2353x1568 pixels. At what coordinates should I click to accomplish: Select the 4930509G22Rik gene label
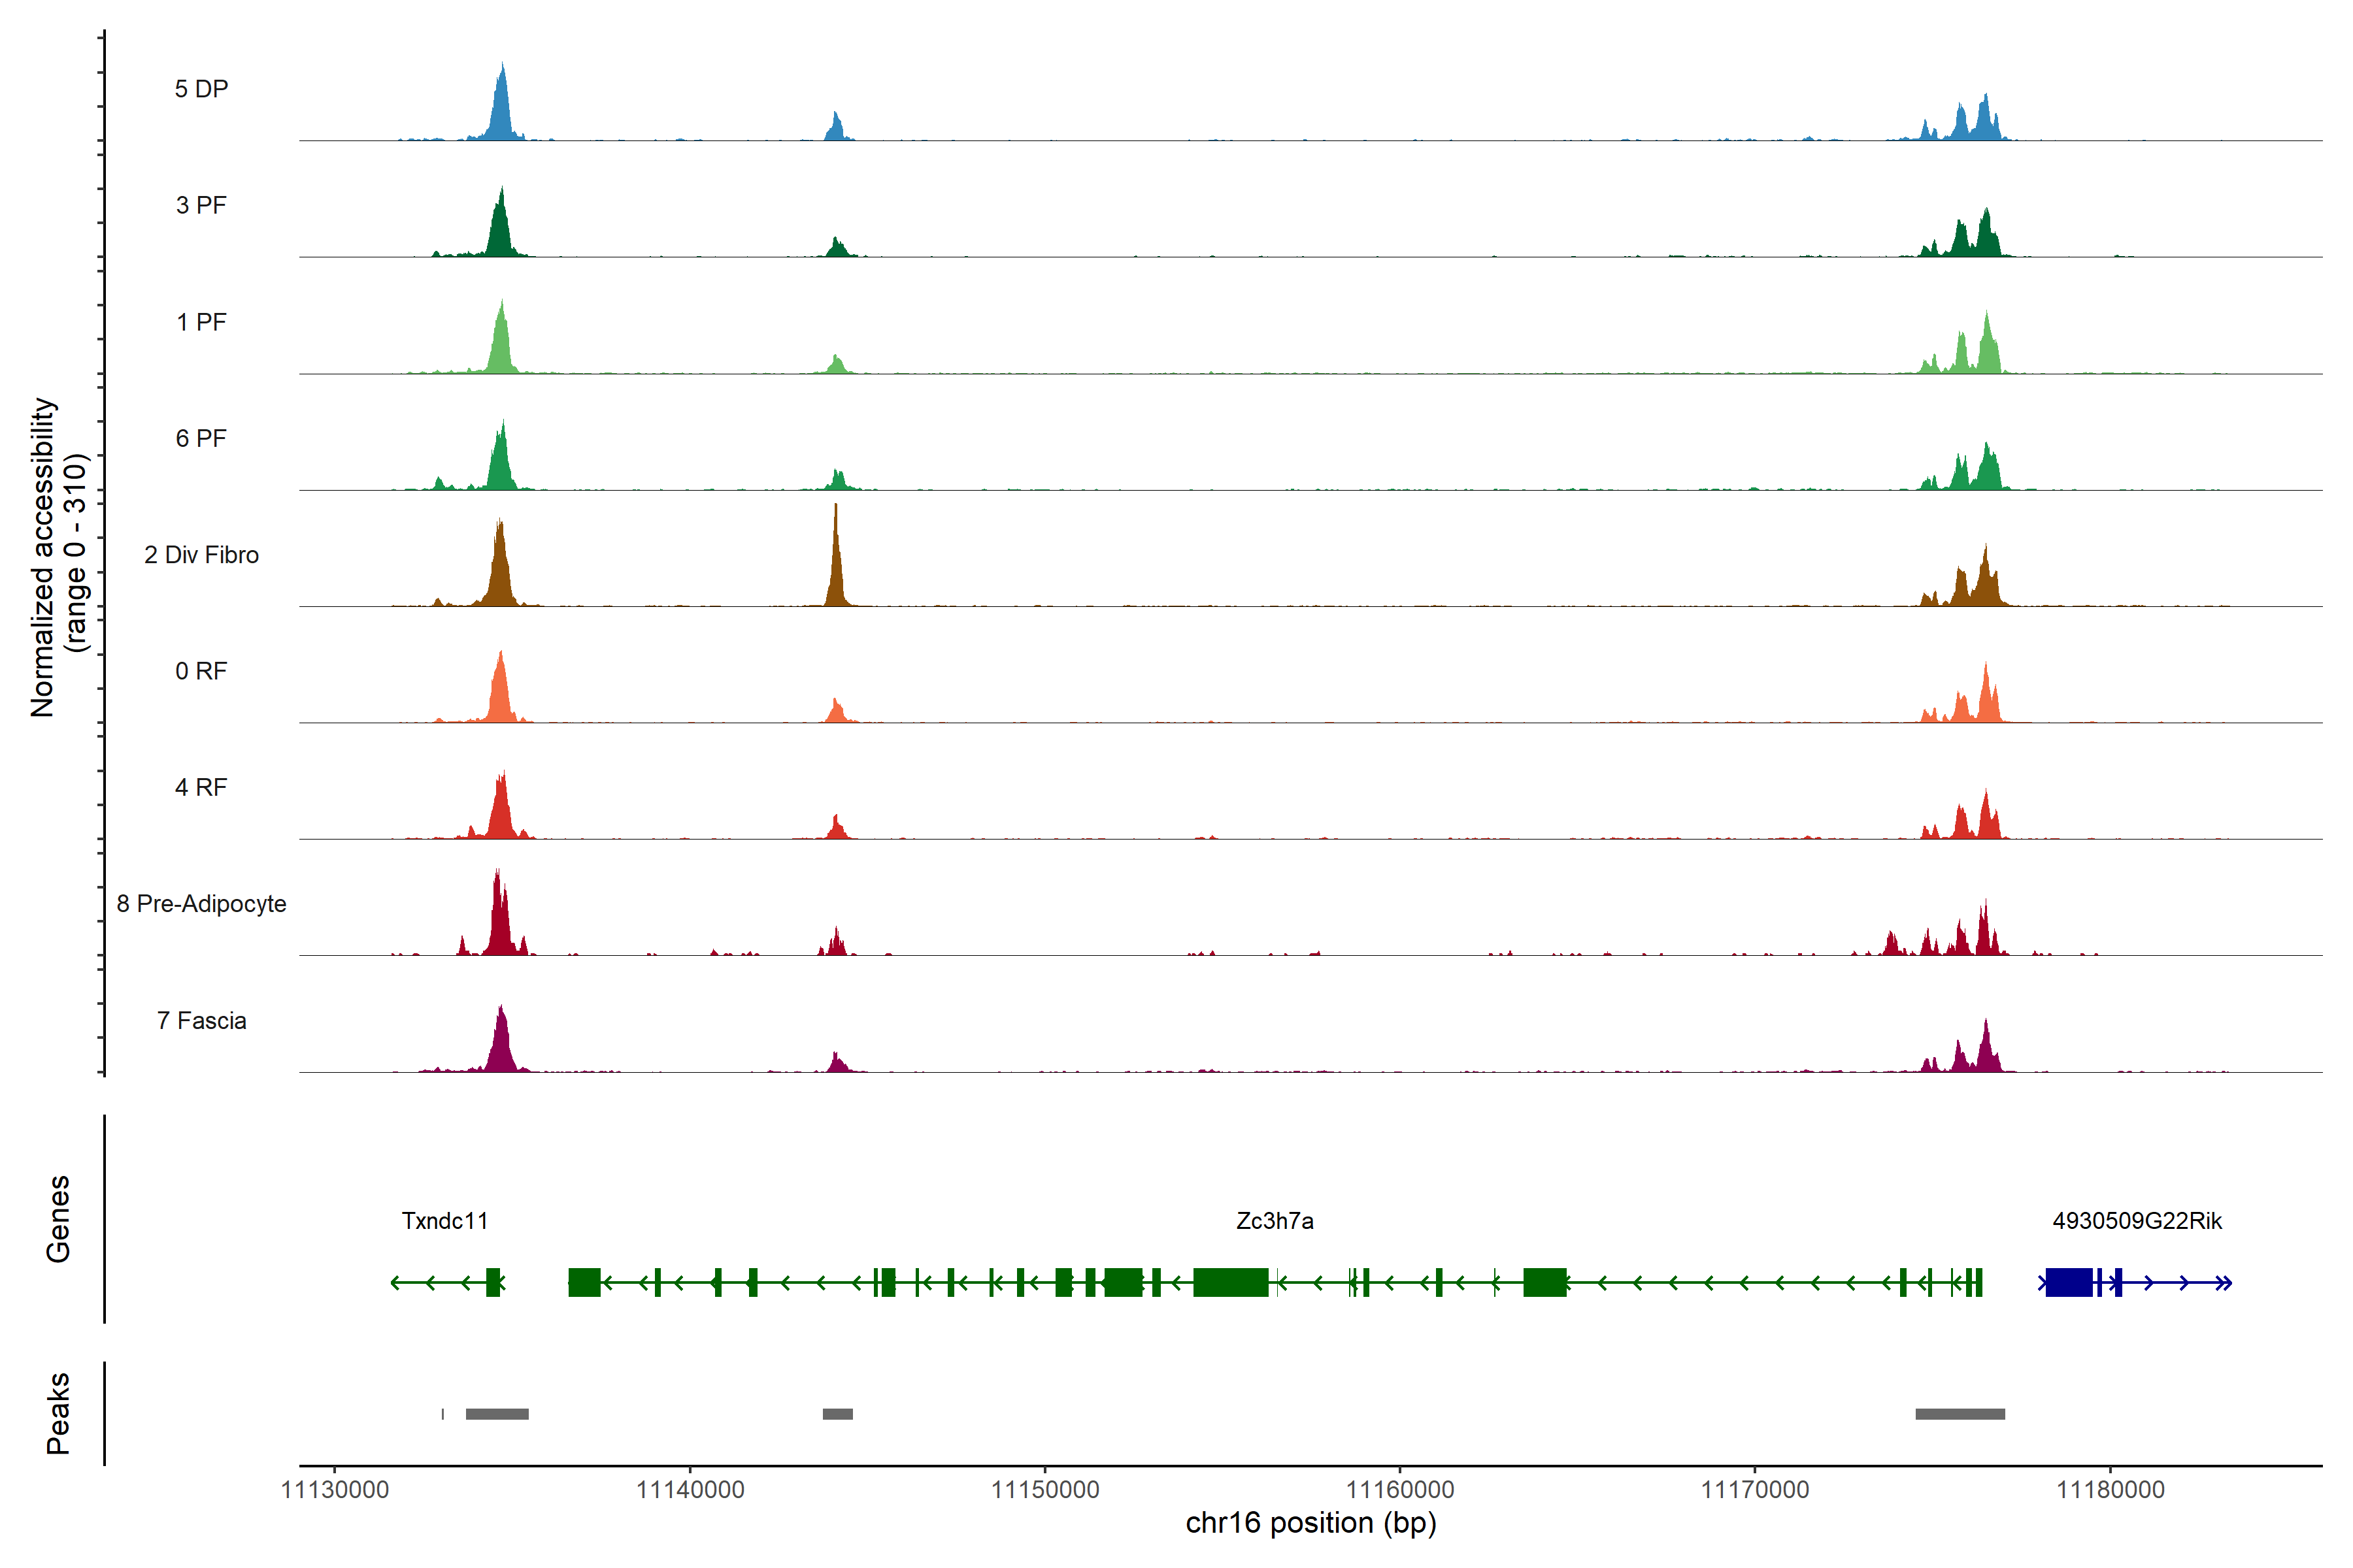2137,1221
